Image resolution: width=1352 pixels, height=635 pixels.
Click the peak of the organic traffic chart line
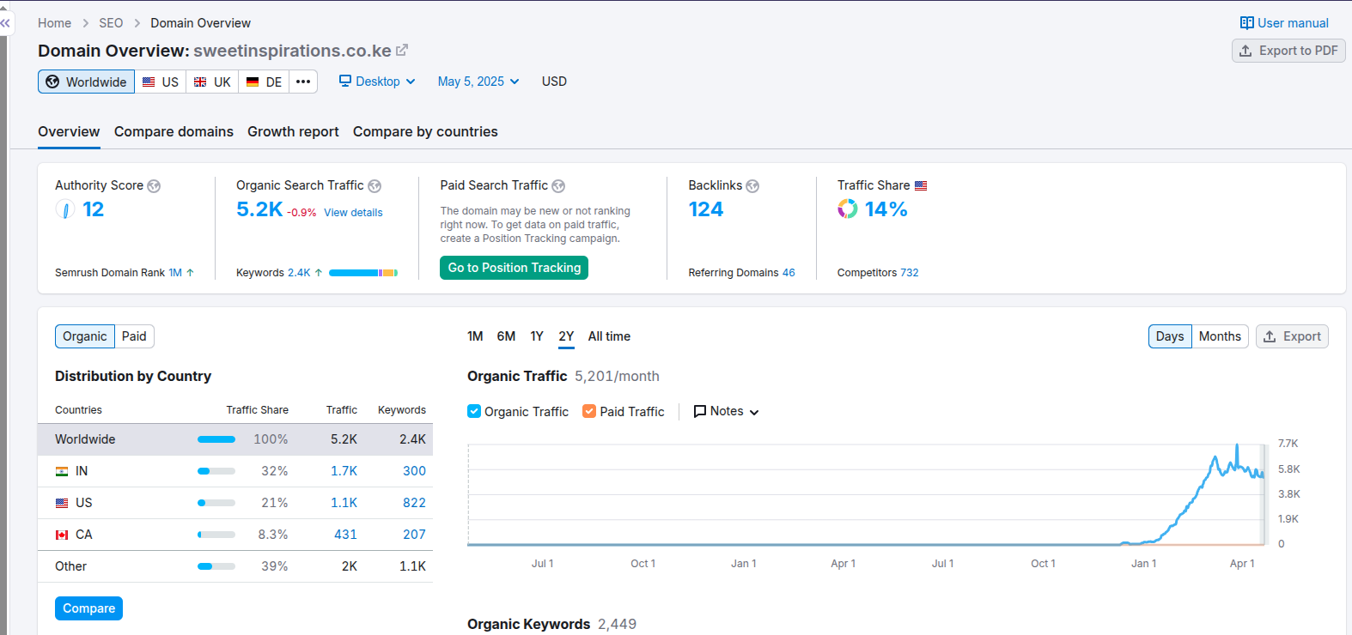click(1237, 445)
